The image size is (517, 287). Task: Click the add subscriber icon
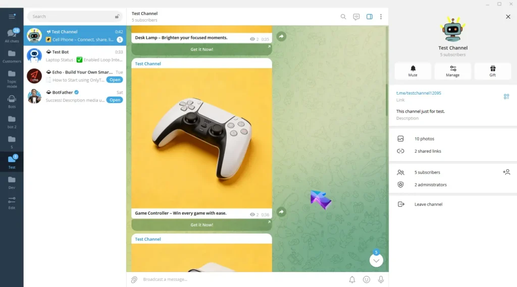pyautogui.click(x=506, y=172)
